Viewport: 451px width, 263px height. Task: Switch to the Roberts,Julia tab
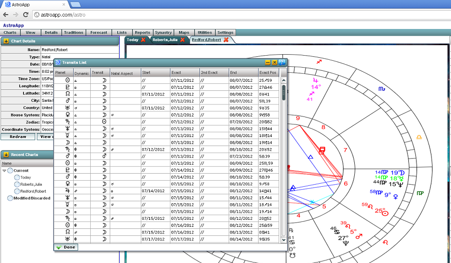tap(165, 40)
